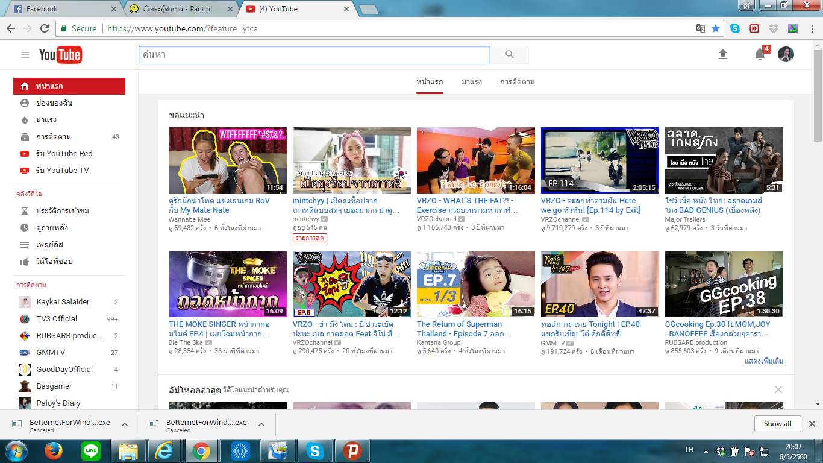Play the BAD GENIUS behind-the-scenes thumbnail
Viewport: 823px width, 463px height.
tap(724, 160)
